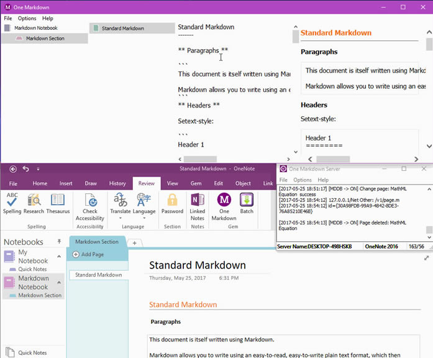Launch One Markdown from the Gem group
The height and width of the screenshot is (358, 433).
(x=224, y=201)
